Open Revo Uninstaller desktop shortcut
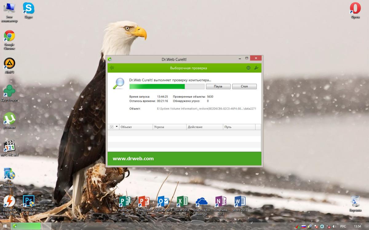The width and height of the screenshot is (369, 230). click(9, 178)
